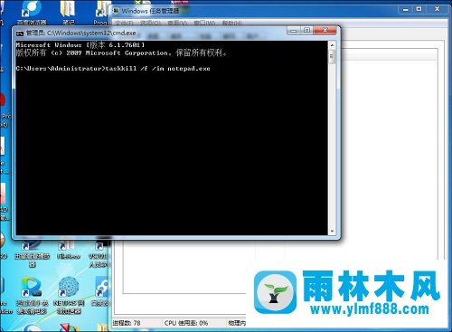The image size is (452, 332).
Task: Click the 'taskkill /f /im notepad.exe' command text
Action: 157,69
